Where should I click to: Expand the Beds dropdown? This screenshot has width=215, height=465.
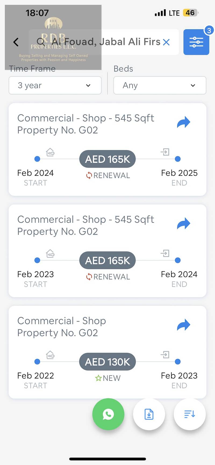160,85
